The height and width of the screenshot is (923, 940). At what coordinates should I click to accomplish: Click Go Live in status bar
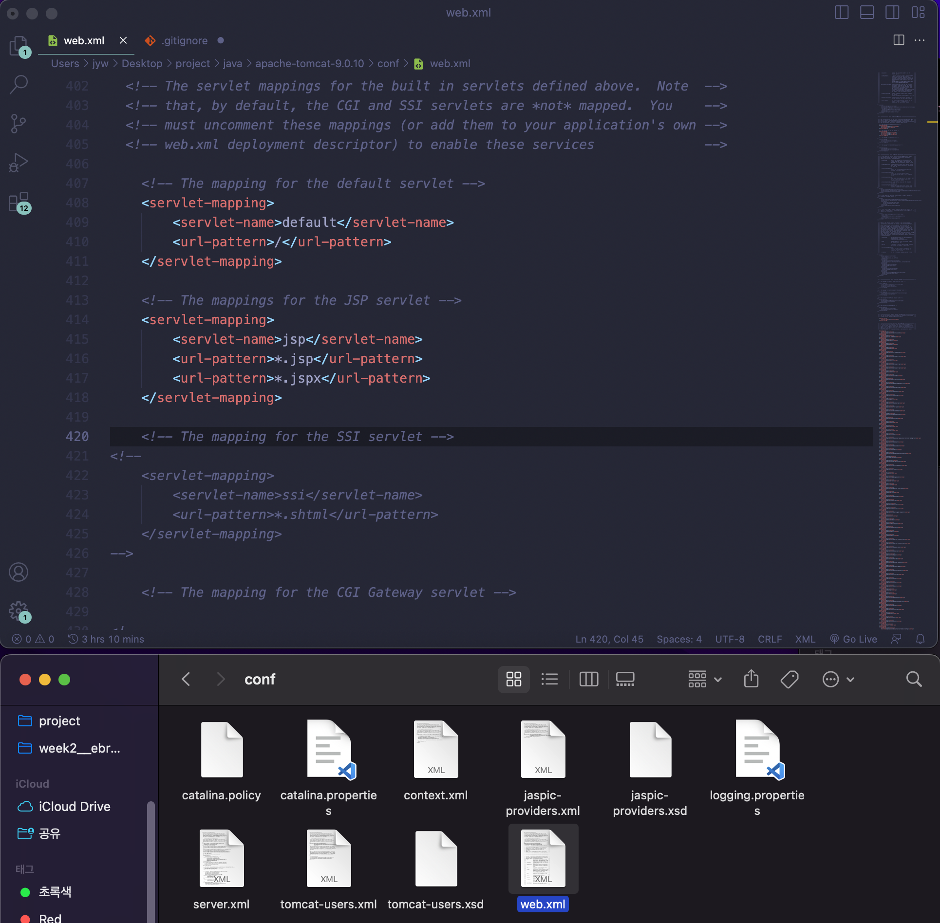[854, 639]
